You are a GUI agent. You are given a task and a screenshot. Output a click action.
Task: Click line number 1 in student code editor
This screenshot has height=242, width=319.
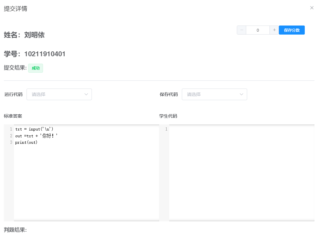(166, 129)
